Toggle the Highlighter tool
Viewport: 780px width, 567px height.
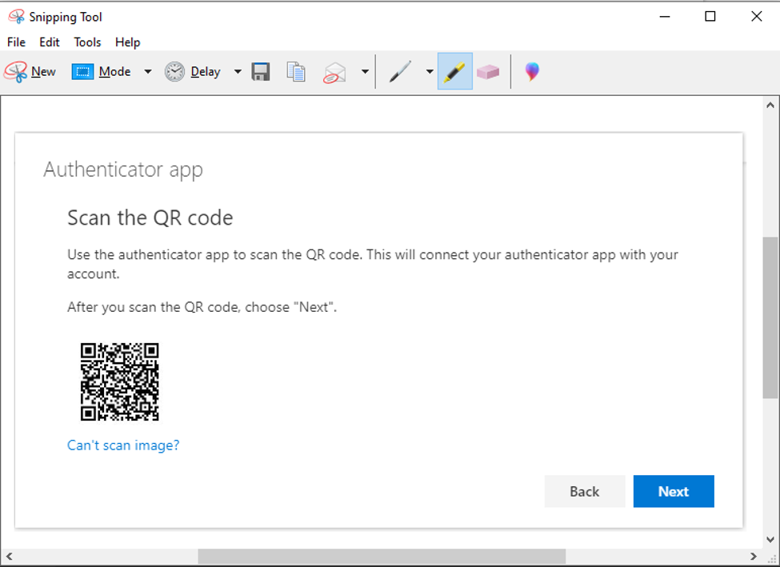pyautogui.click(x=454, y=72)
